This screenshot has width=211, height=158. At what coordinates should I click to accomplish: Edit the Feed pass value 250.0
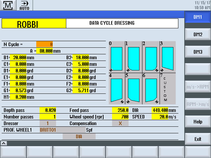pyautogui.click(x=120, y=110)
